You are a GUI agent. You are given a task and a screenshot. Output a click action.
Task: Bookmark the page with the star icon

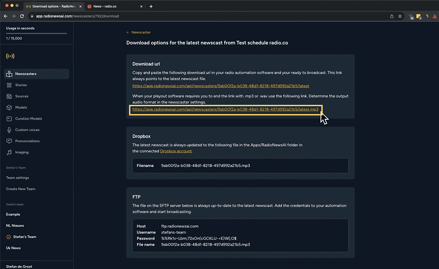400,16
